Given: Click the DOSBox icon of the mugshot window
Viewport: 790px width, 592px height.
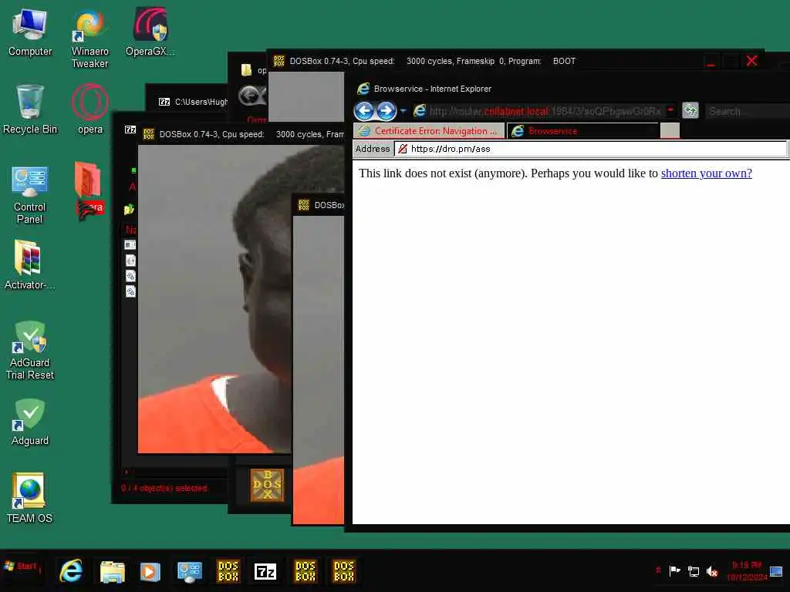Looking at the screenshot, I should click(149, 134).
